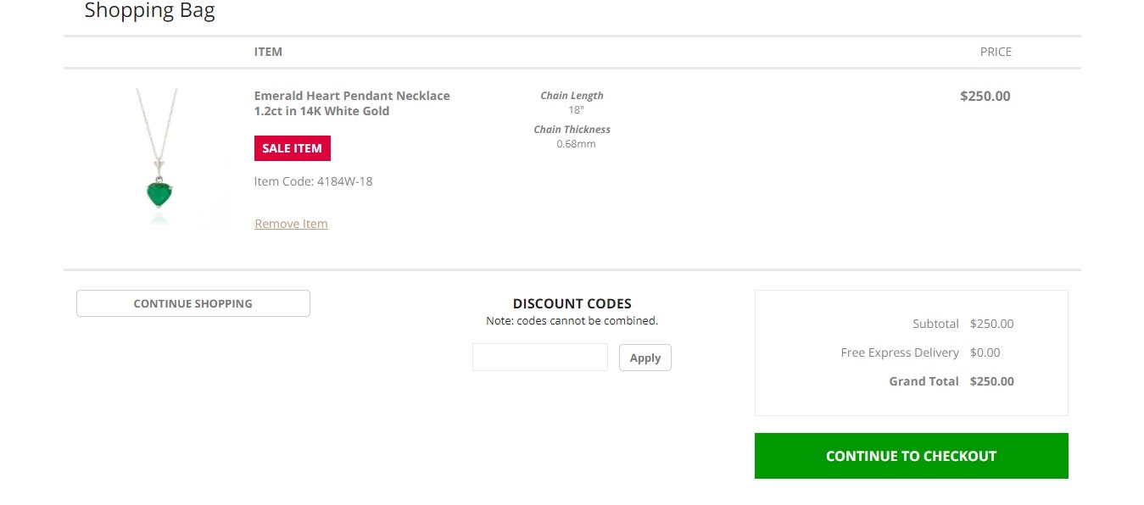Click the Chain Thickness label

click(572, 130)
